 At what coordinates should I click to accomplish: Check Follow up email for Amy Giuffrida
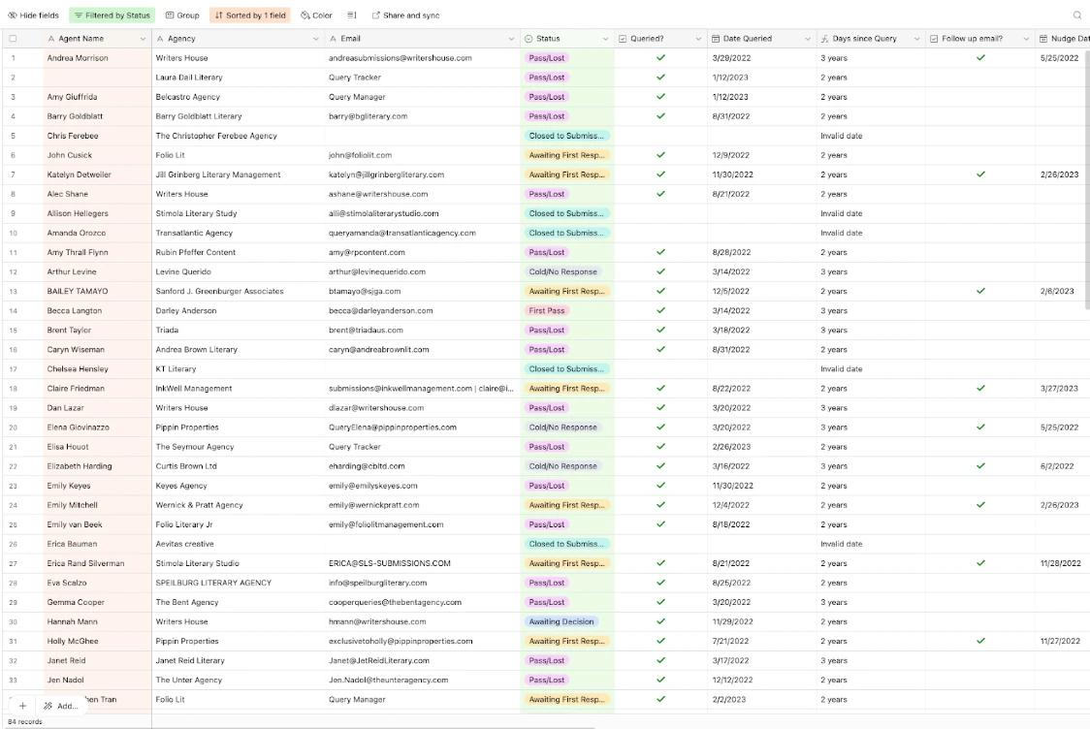(x=980, y=97)
